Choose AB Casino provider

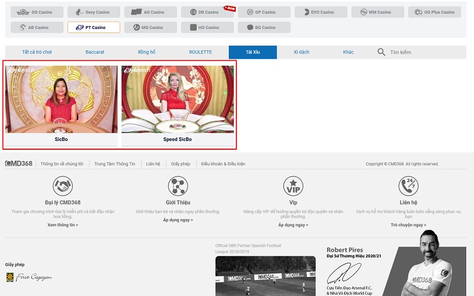coord(37,27)
